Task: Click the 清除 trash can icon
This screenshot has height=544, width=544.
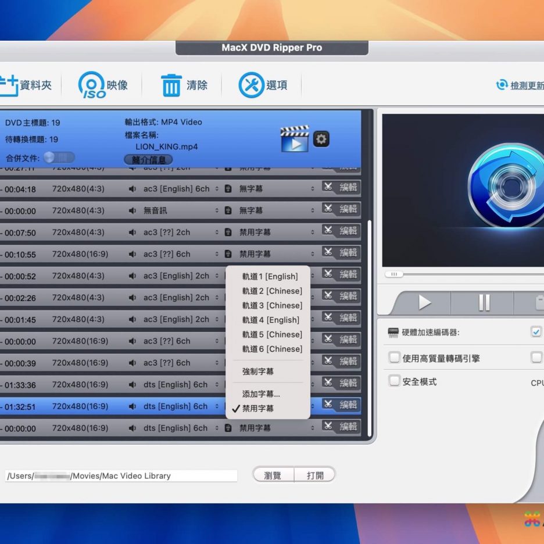Action: (171, 85)
